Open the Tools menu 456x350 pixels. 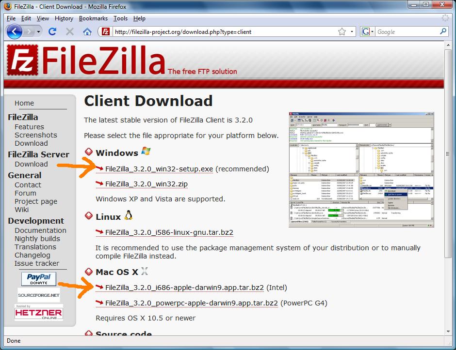click(x=120, y=18)
